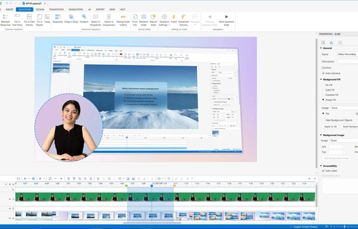
Task: Insert a Drag-n-Drop question
Action: click(71, 18)
